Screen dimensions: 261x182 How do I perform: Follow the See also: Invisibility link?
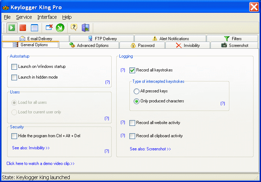[31, 148]
